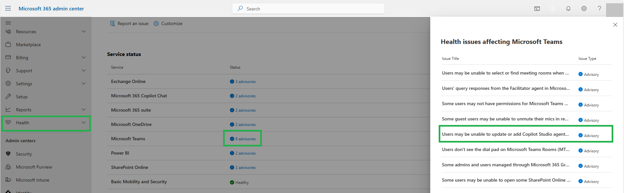This screenshot has height=193, width=624.
Task: Expand the Billing menu chevron
Action: pos(84,58)
